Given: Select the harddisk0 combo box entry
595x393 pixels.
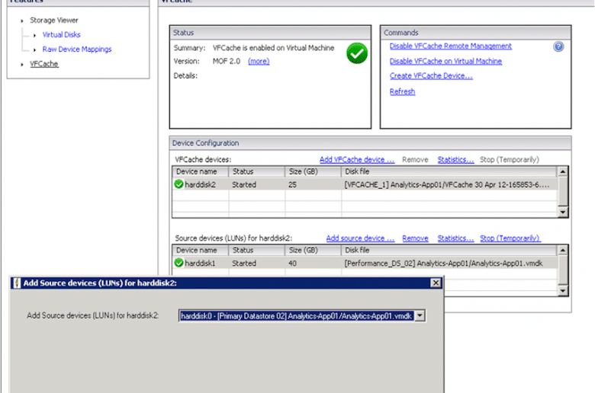Looking at the screenshot, I should [x=297, y=315].
